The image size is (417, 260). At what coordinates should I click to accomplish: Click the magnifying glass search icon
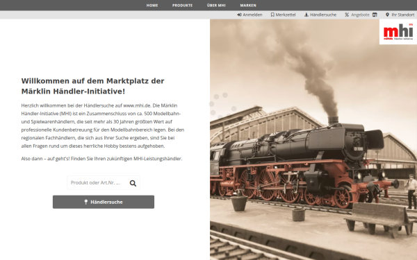coord(133,183)
